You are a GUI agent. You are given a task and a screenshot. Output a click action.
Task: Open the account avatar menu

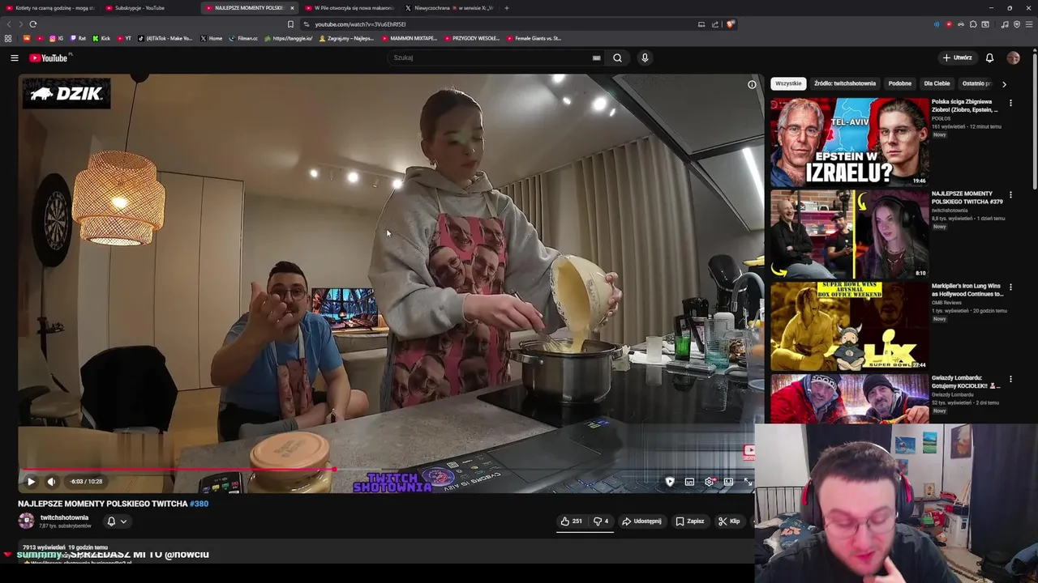pos(1013,57)
